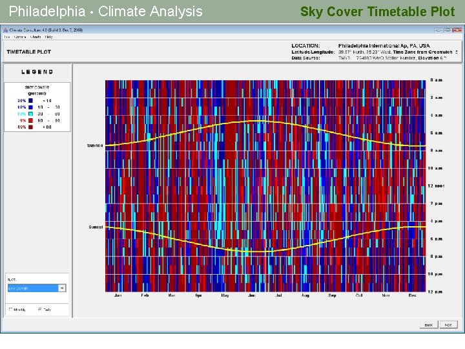Minimize the Climate Consultant window
Screen dimensions: 465x349
[x=439, y=30]
